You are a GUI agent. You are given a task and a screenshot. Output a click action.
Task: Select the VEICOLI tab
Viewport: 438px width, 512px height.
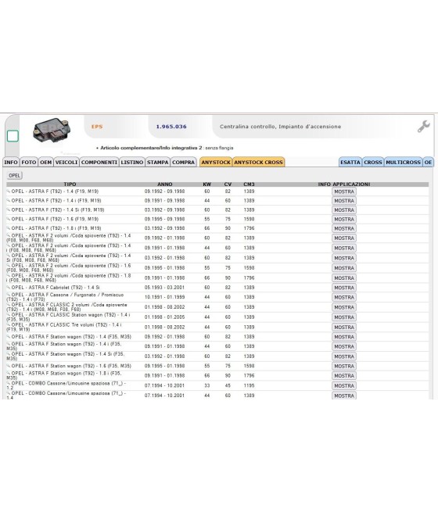pos(66,163)
